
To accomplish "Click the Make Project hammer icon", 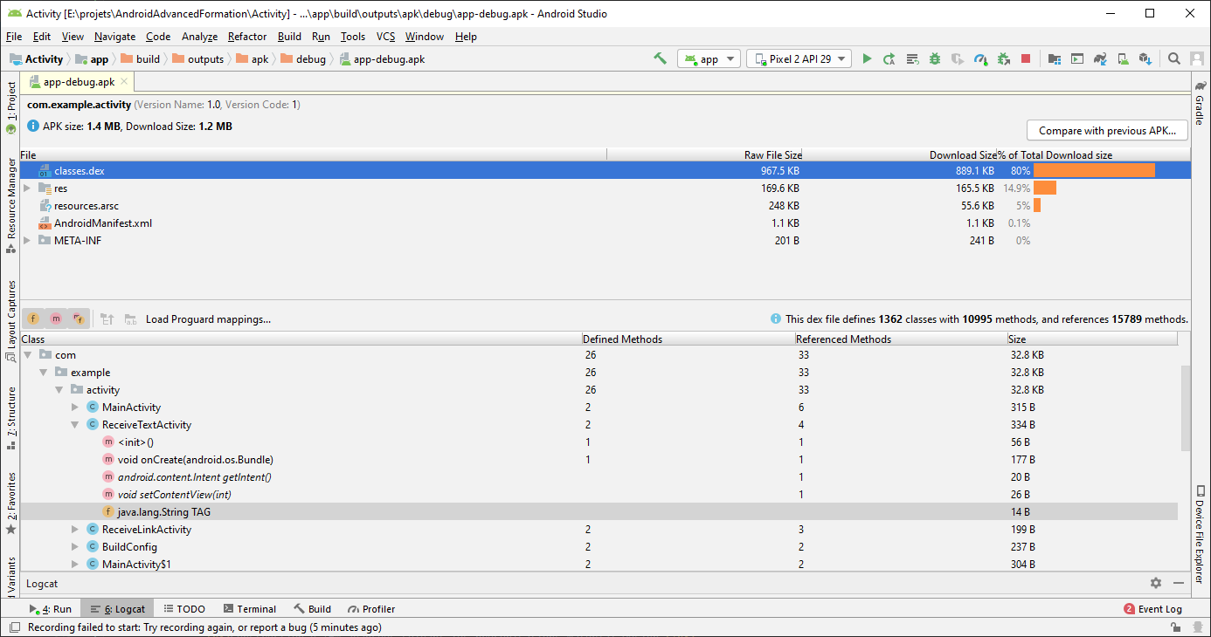I will tap(661, 58).
